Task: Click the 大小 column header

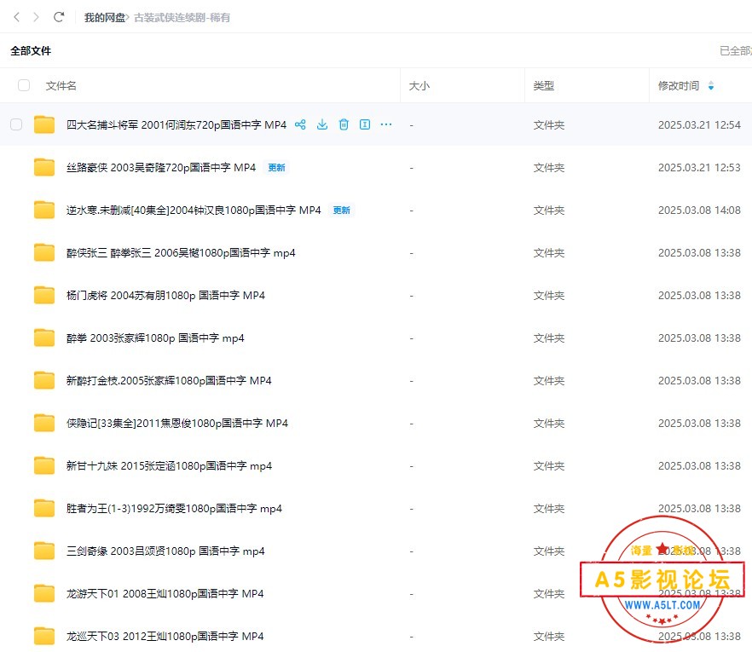Action: coord(419,86)
